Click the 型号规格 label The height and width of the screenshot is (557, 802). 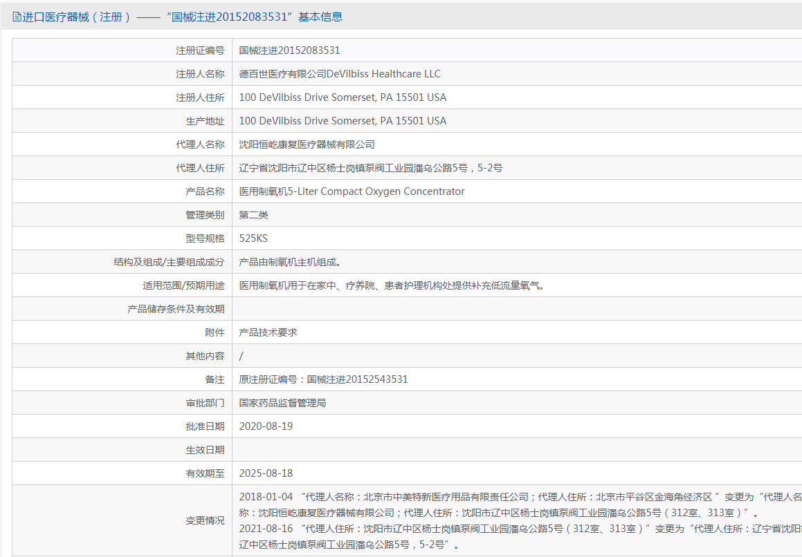205,238
